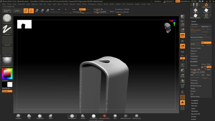
Task: Click the QuickSave button
Action: 158,1
